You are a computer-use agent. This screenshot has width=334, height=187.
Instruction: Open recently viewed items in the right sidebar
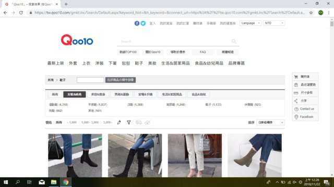click(x=305, y=85)
